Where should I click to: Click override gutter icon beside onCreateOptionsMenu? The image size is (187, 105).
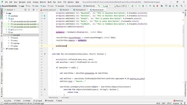click(45, 54)
